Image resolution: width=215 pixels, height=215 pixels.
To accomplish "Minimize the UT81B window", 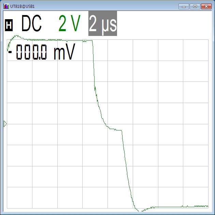I will click(x=184, y=6).
